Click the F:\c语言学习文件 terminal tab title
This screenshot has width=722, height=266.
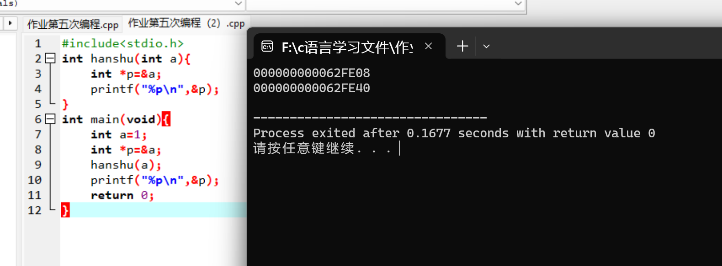click(347, 47)
